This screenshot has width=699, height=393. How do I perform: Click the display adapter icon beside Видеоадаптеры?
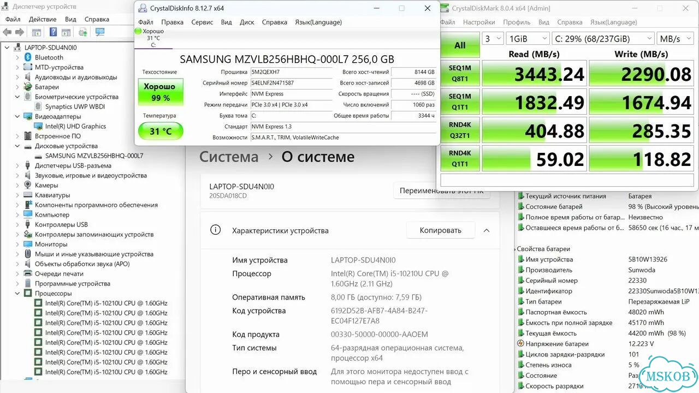(x=28, y=116)
